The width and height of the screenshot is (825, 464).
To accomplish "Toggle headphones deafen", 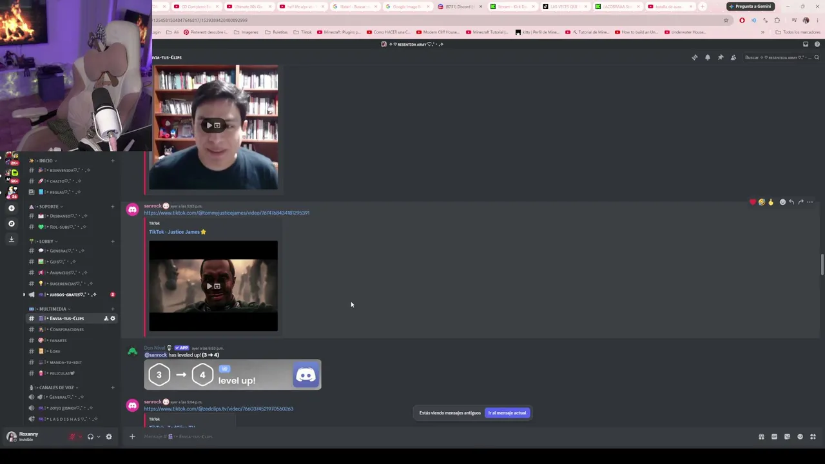I will pos(90,437).
